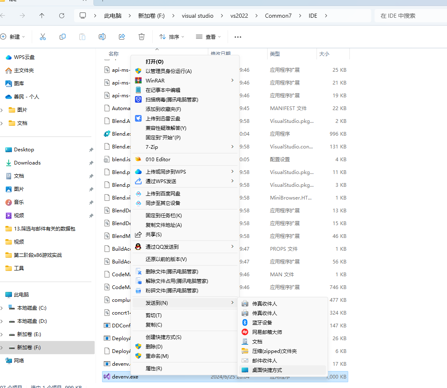Click vs2022 in the address breadcrumb
The width and height of the screenshot is (447, 388).
[x=239, y=16]
